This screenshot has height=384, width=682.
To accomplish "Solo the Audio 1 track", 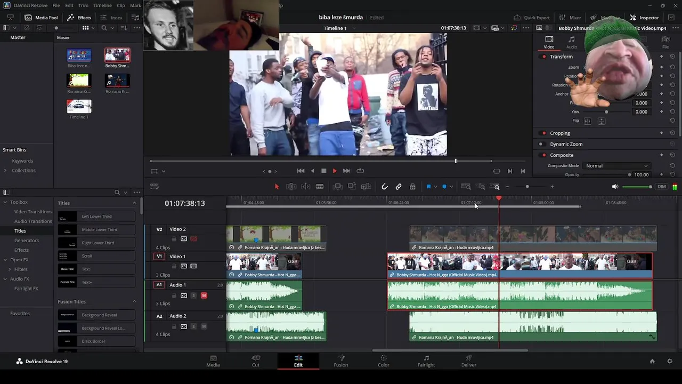I will coord(193,295).
